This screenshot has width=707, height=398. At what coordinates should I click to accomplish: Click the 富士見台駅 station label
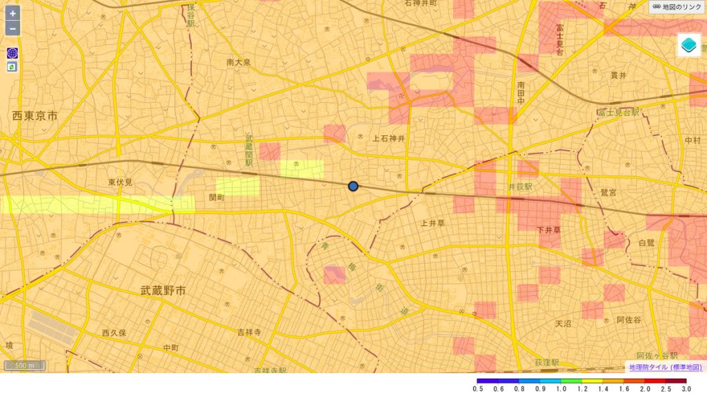coord(619,112)
